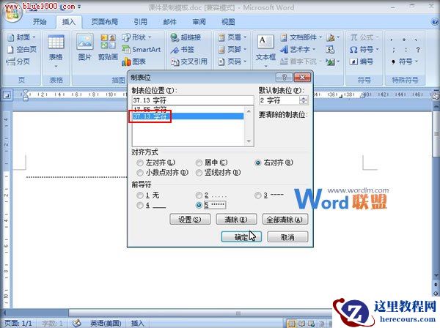The image size is (440, 328).
Task: Open the Quick Parts (文档部件) menu
Action: 301,37
